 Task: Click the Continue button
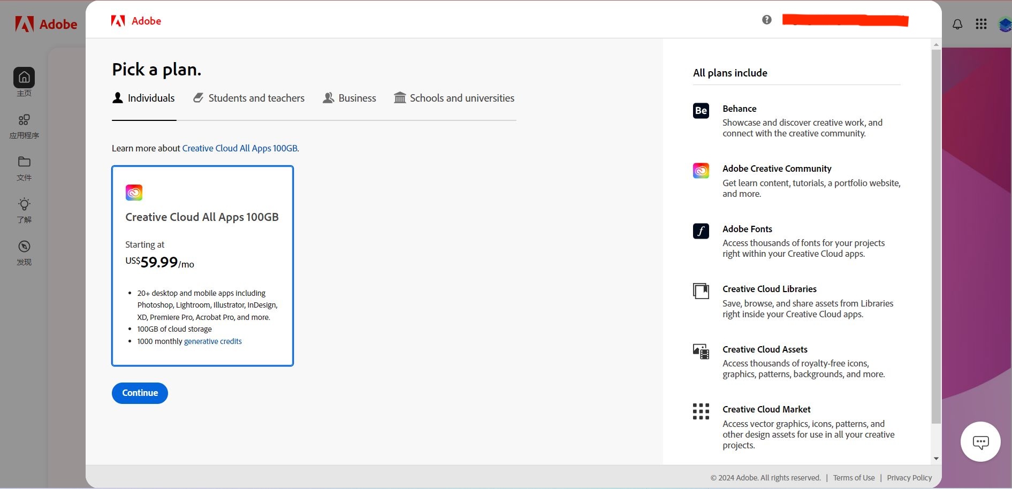click(140, 393)
